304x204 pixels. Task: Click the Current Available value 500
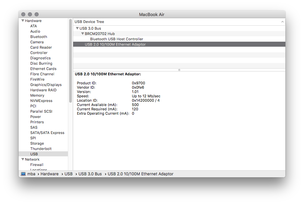click(135, 105)
